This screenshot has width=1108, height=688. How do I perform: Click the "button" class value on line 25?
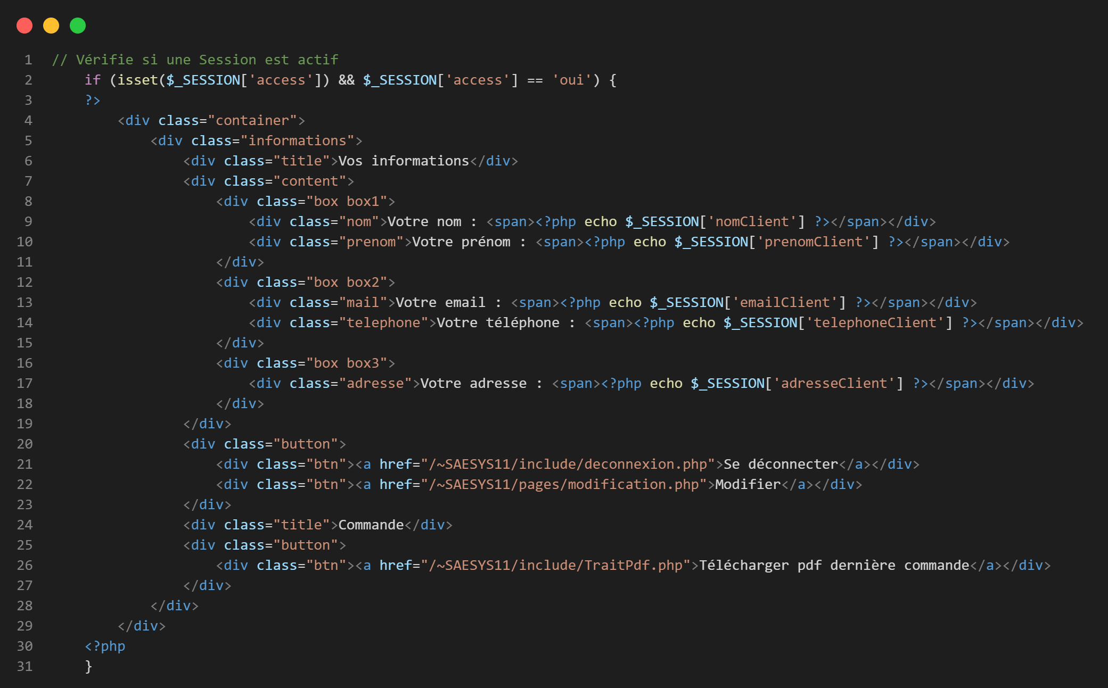point(306,545)
